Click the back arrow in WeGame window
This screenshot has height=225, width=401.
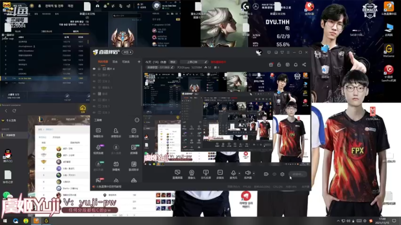pos(6,110)
